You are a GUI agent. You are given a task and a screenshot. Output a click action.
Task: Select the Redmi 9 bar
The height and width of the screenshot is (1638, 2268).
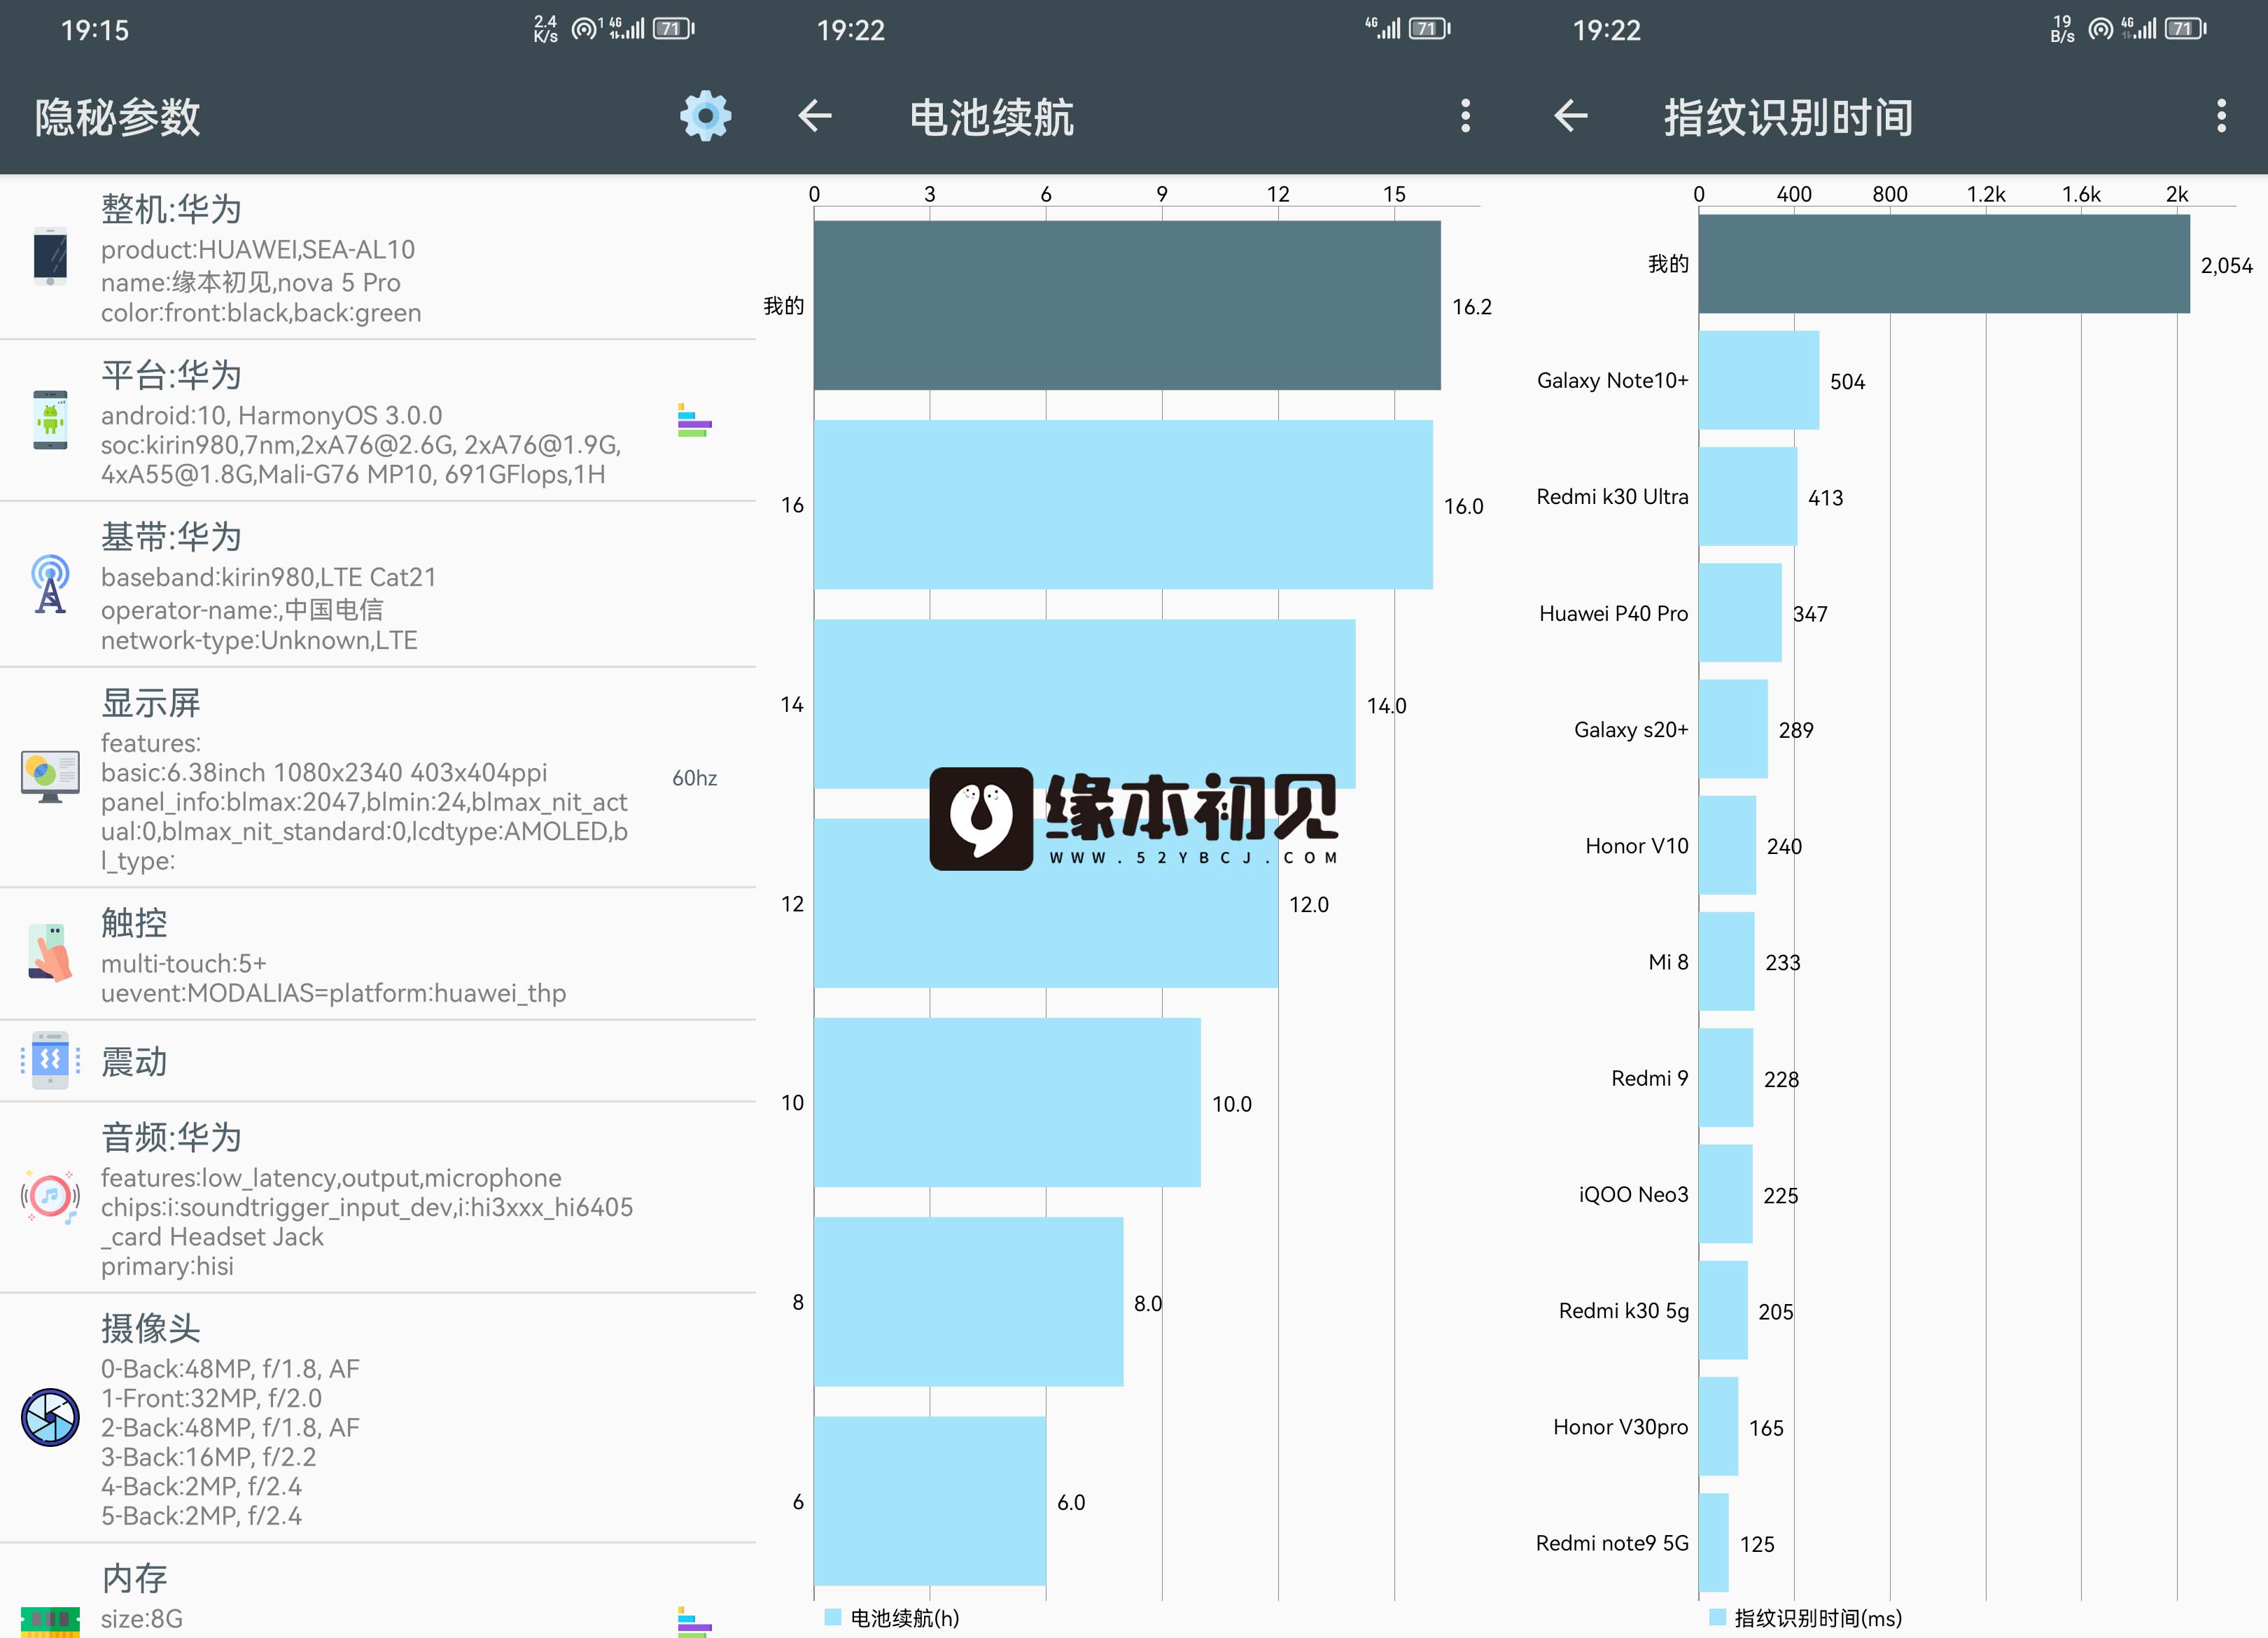click(1726, 1077)
